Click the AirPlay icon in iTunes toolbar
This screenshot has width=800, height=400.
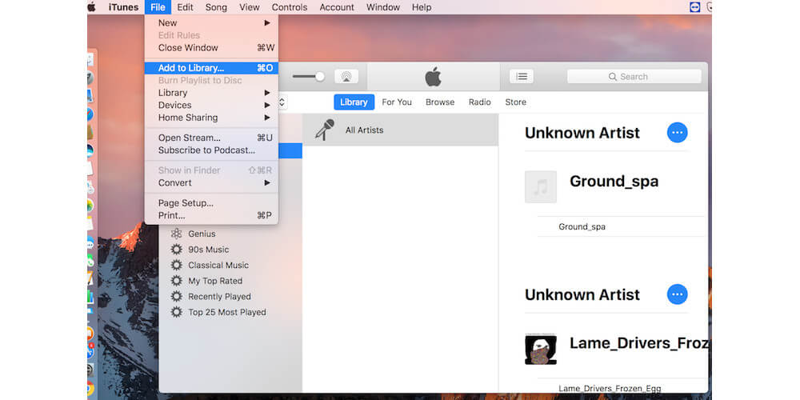tap(346, 77)
